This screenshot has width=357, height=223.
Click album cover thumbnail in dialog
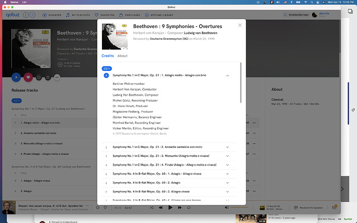point(115,37)
